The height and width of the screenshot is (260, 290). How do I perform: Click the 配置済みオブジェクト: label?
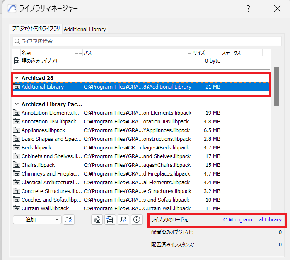click(x=172, y=232)
